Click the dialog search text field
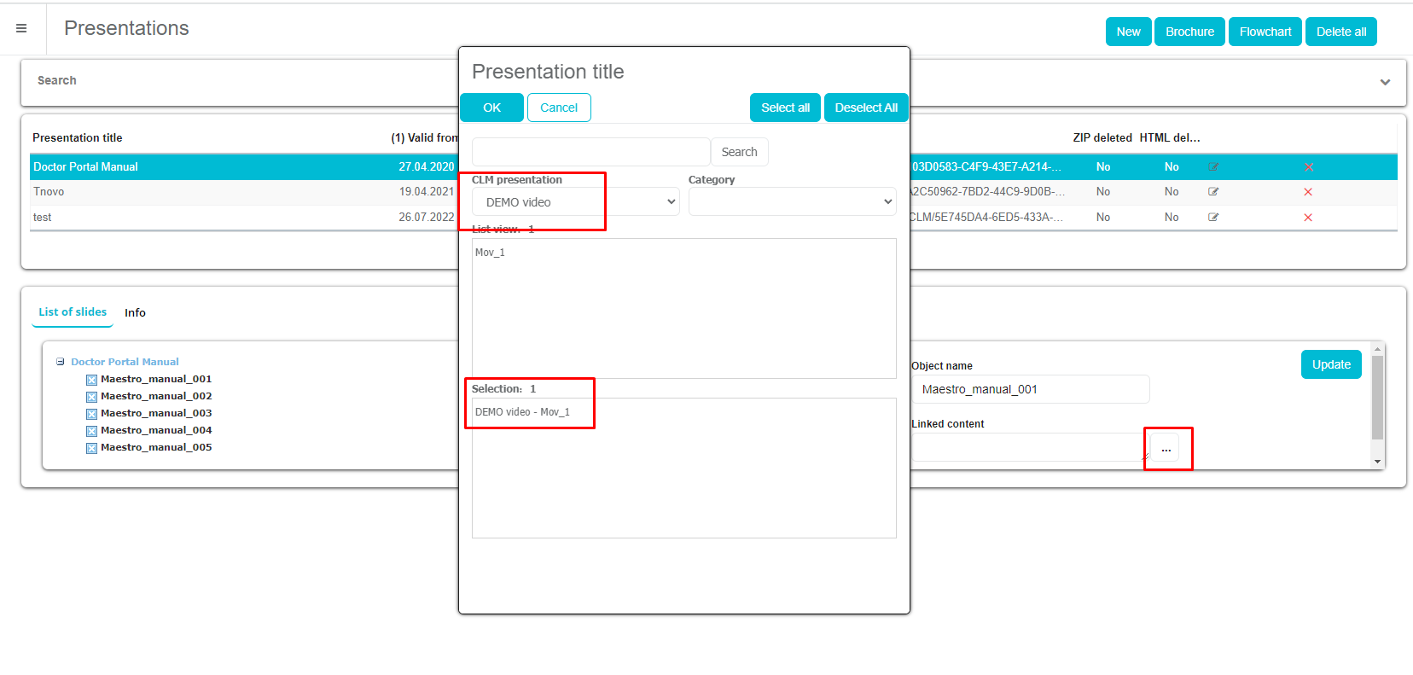This screenshot has width=1413, height=675. (x=590, y=152)
